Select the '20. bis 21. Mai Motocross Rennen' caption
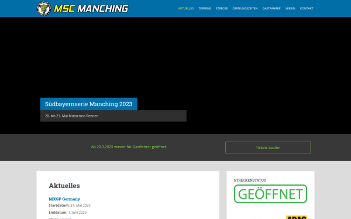 (71, 116)
